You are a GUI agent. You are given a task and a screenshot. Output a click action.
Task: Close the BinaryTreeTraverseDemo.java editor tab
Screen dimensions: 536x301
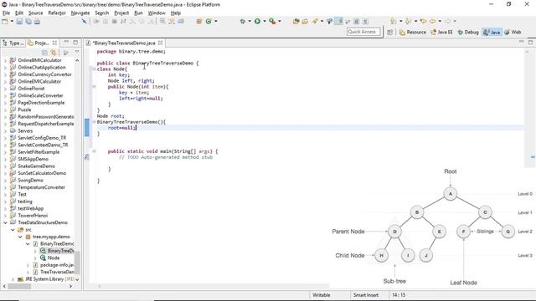160,43
